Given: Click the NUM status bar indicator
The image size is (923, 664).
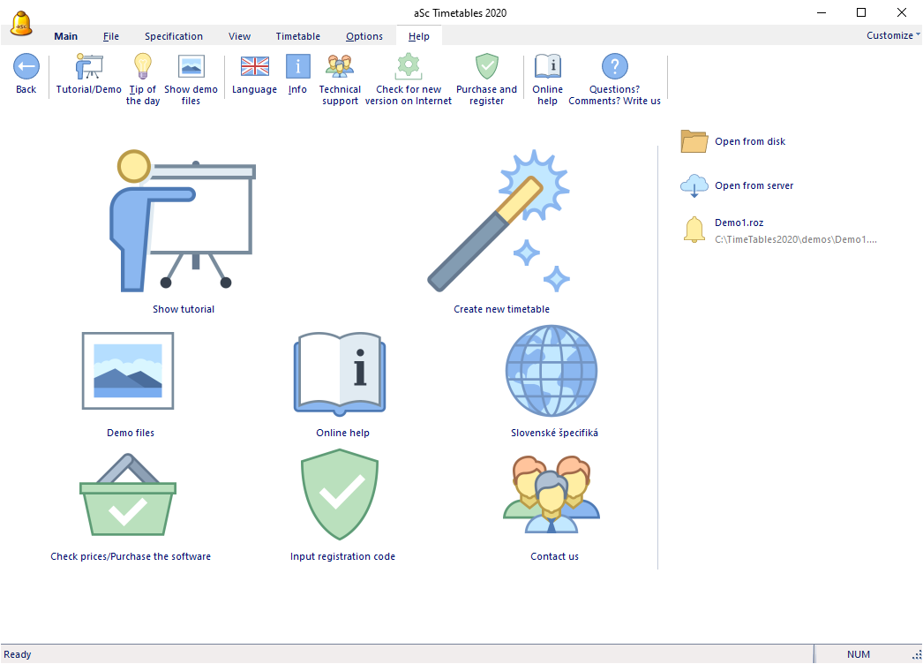Looking at the screenshot, I should (x=859, y=654).
